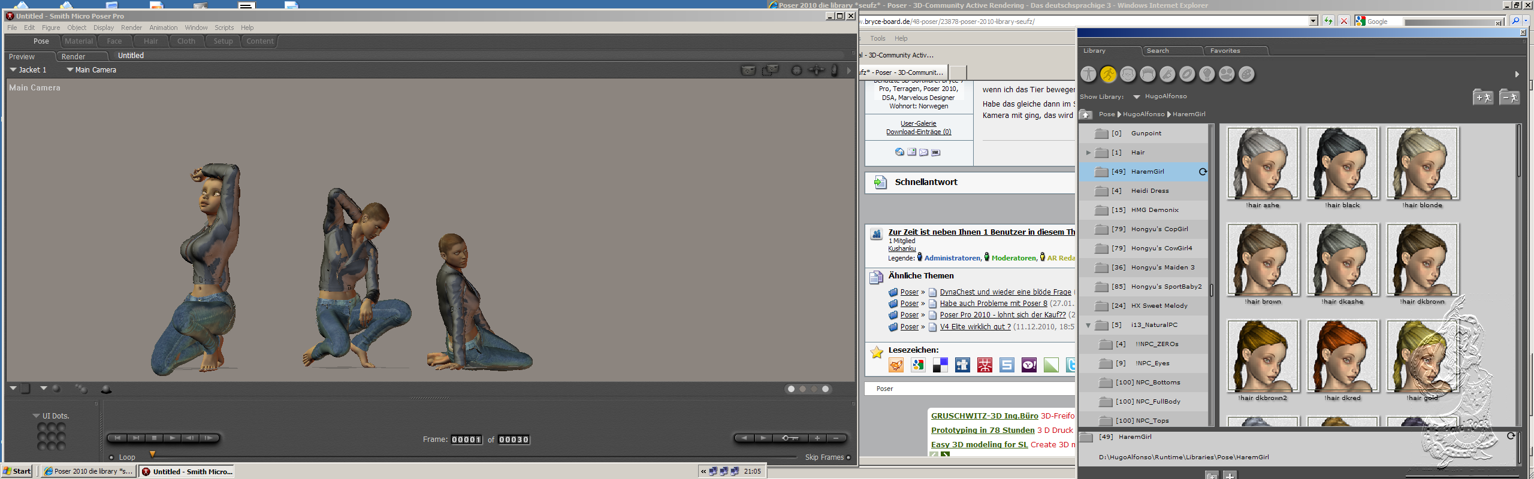Switch to the Material room tab

pos(79,41)
